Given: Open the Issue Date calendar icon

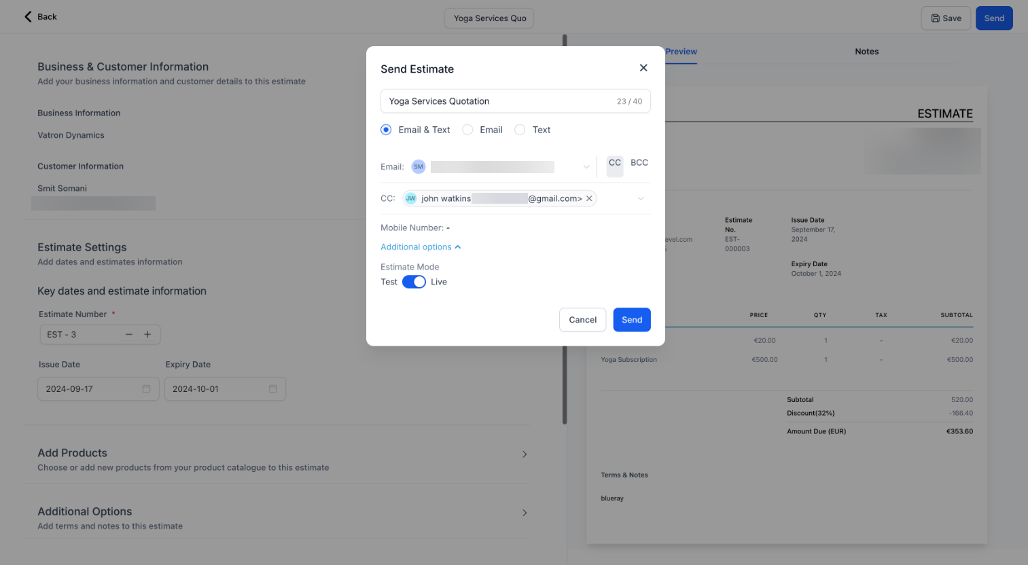Looking at the screenshot, I should pos(146,389).
